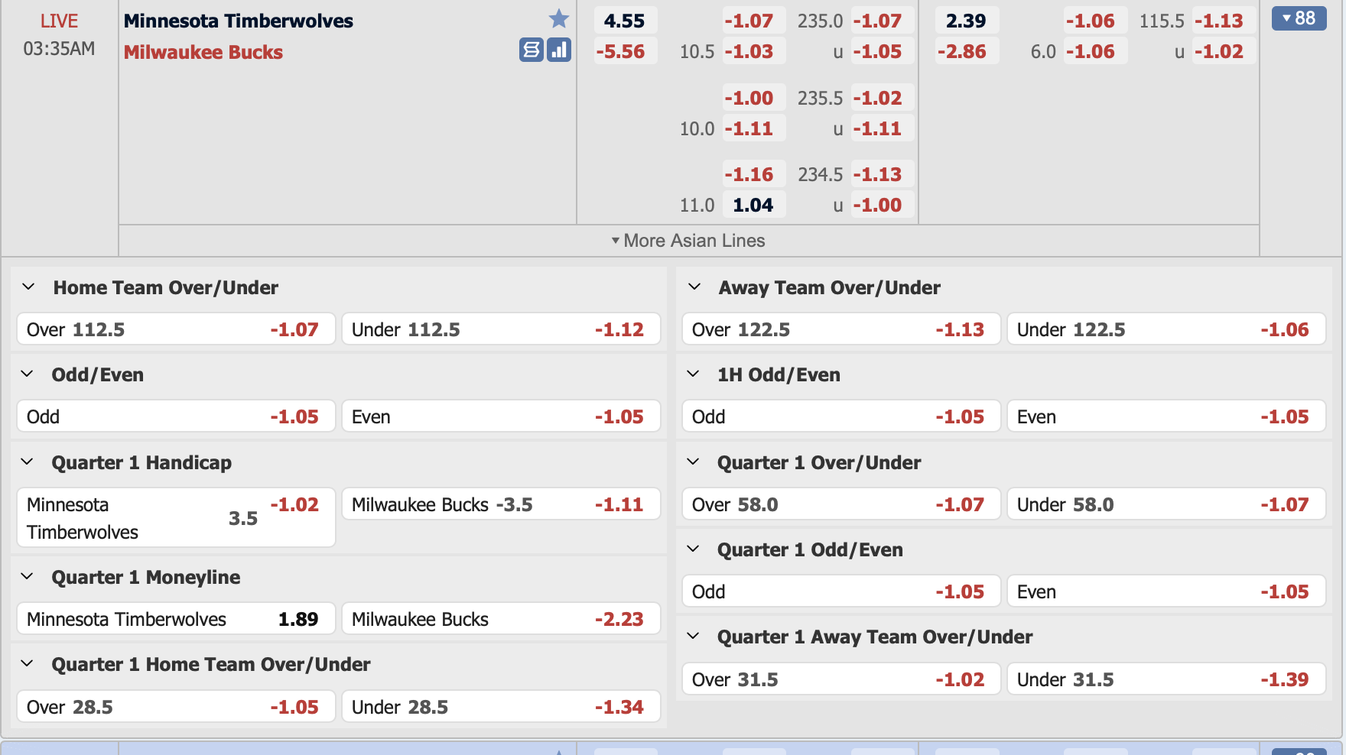Image resolution: width=1346 pixels, height=755 pixels.
Task: Collapse the 1H Odd/Even chevron
Action: point(693,374)
